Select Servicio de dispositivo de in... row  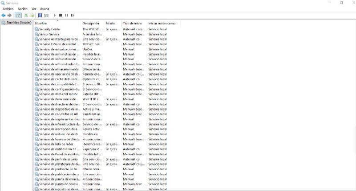101,109
